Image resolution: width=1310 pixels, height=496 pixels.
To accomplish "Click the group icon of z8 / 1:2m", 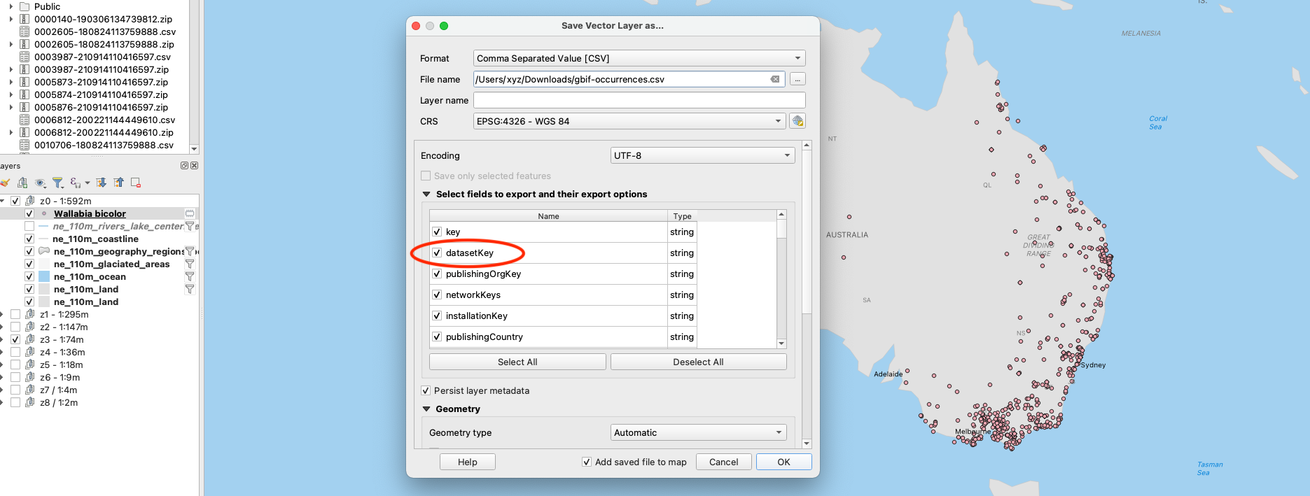I will tap(29, 402).
